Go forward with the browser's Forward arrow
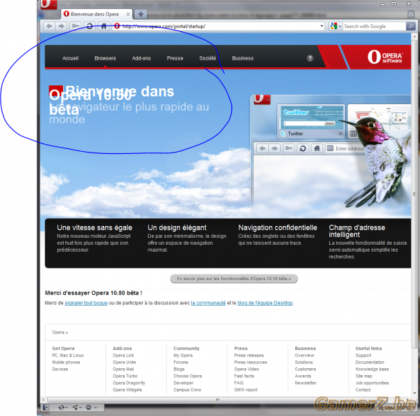Viewport: 420px width, 416px height. [x=61, y=26]
